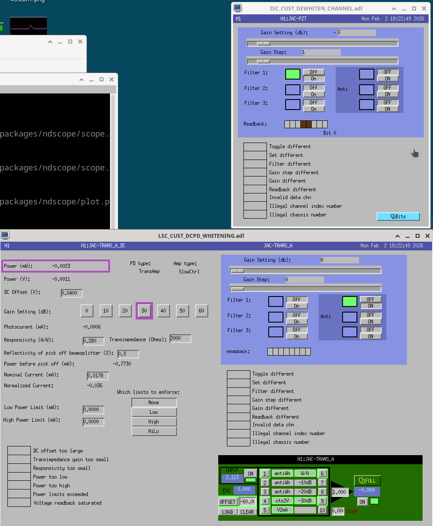
Task: Toggle filter module 9 for -30dB
Action: pyautogui.click(x=322, y=500)
